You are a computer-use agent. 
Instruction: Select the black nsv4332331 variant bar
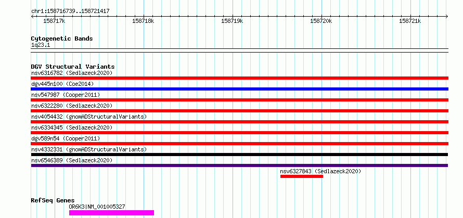coord(239,155)
